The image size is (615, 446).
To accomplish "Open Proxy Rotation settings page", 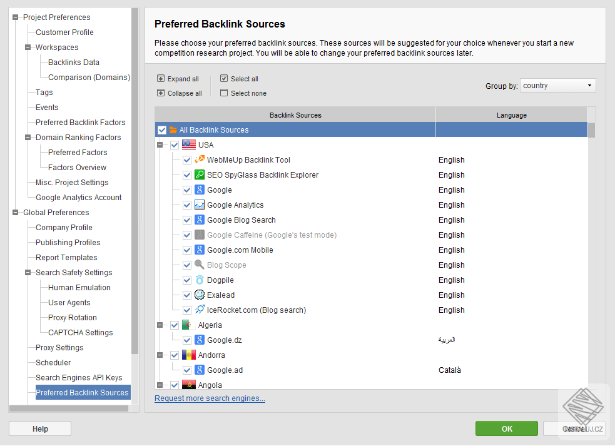I will pyautogui.click(x=72, y=318).
